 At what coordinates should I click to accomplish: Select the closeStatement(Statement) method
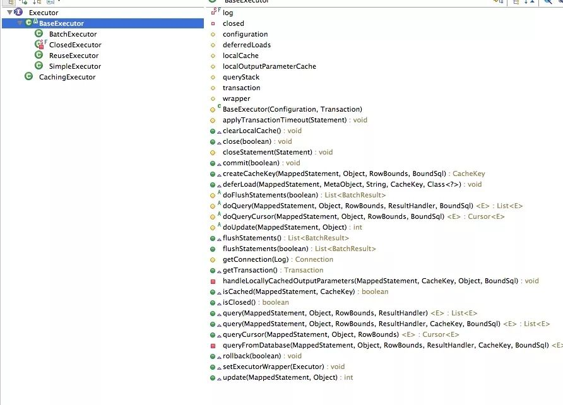[278, 152]
